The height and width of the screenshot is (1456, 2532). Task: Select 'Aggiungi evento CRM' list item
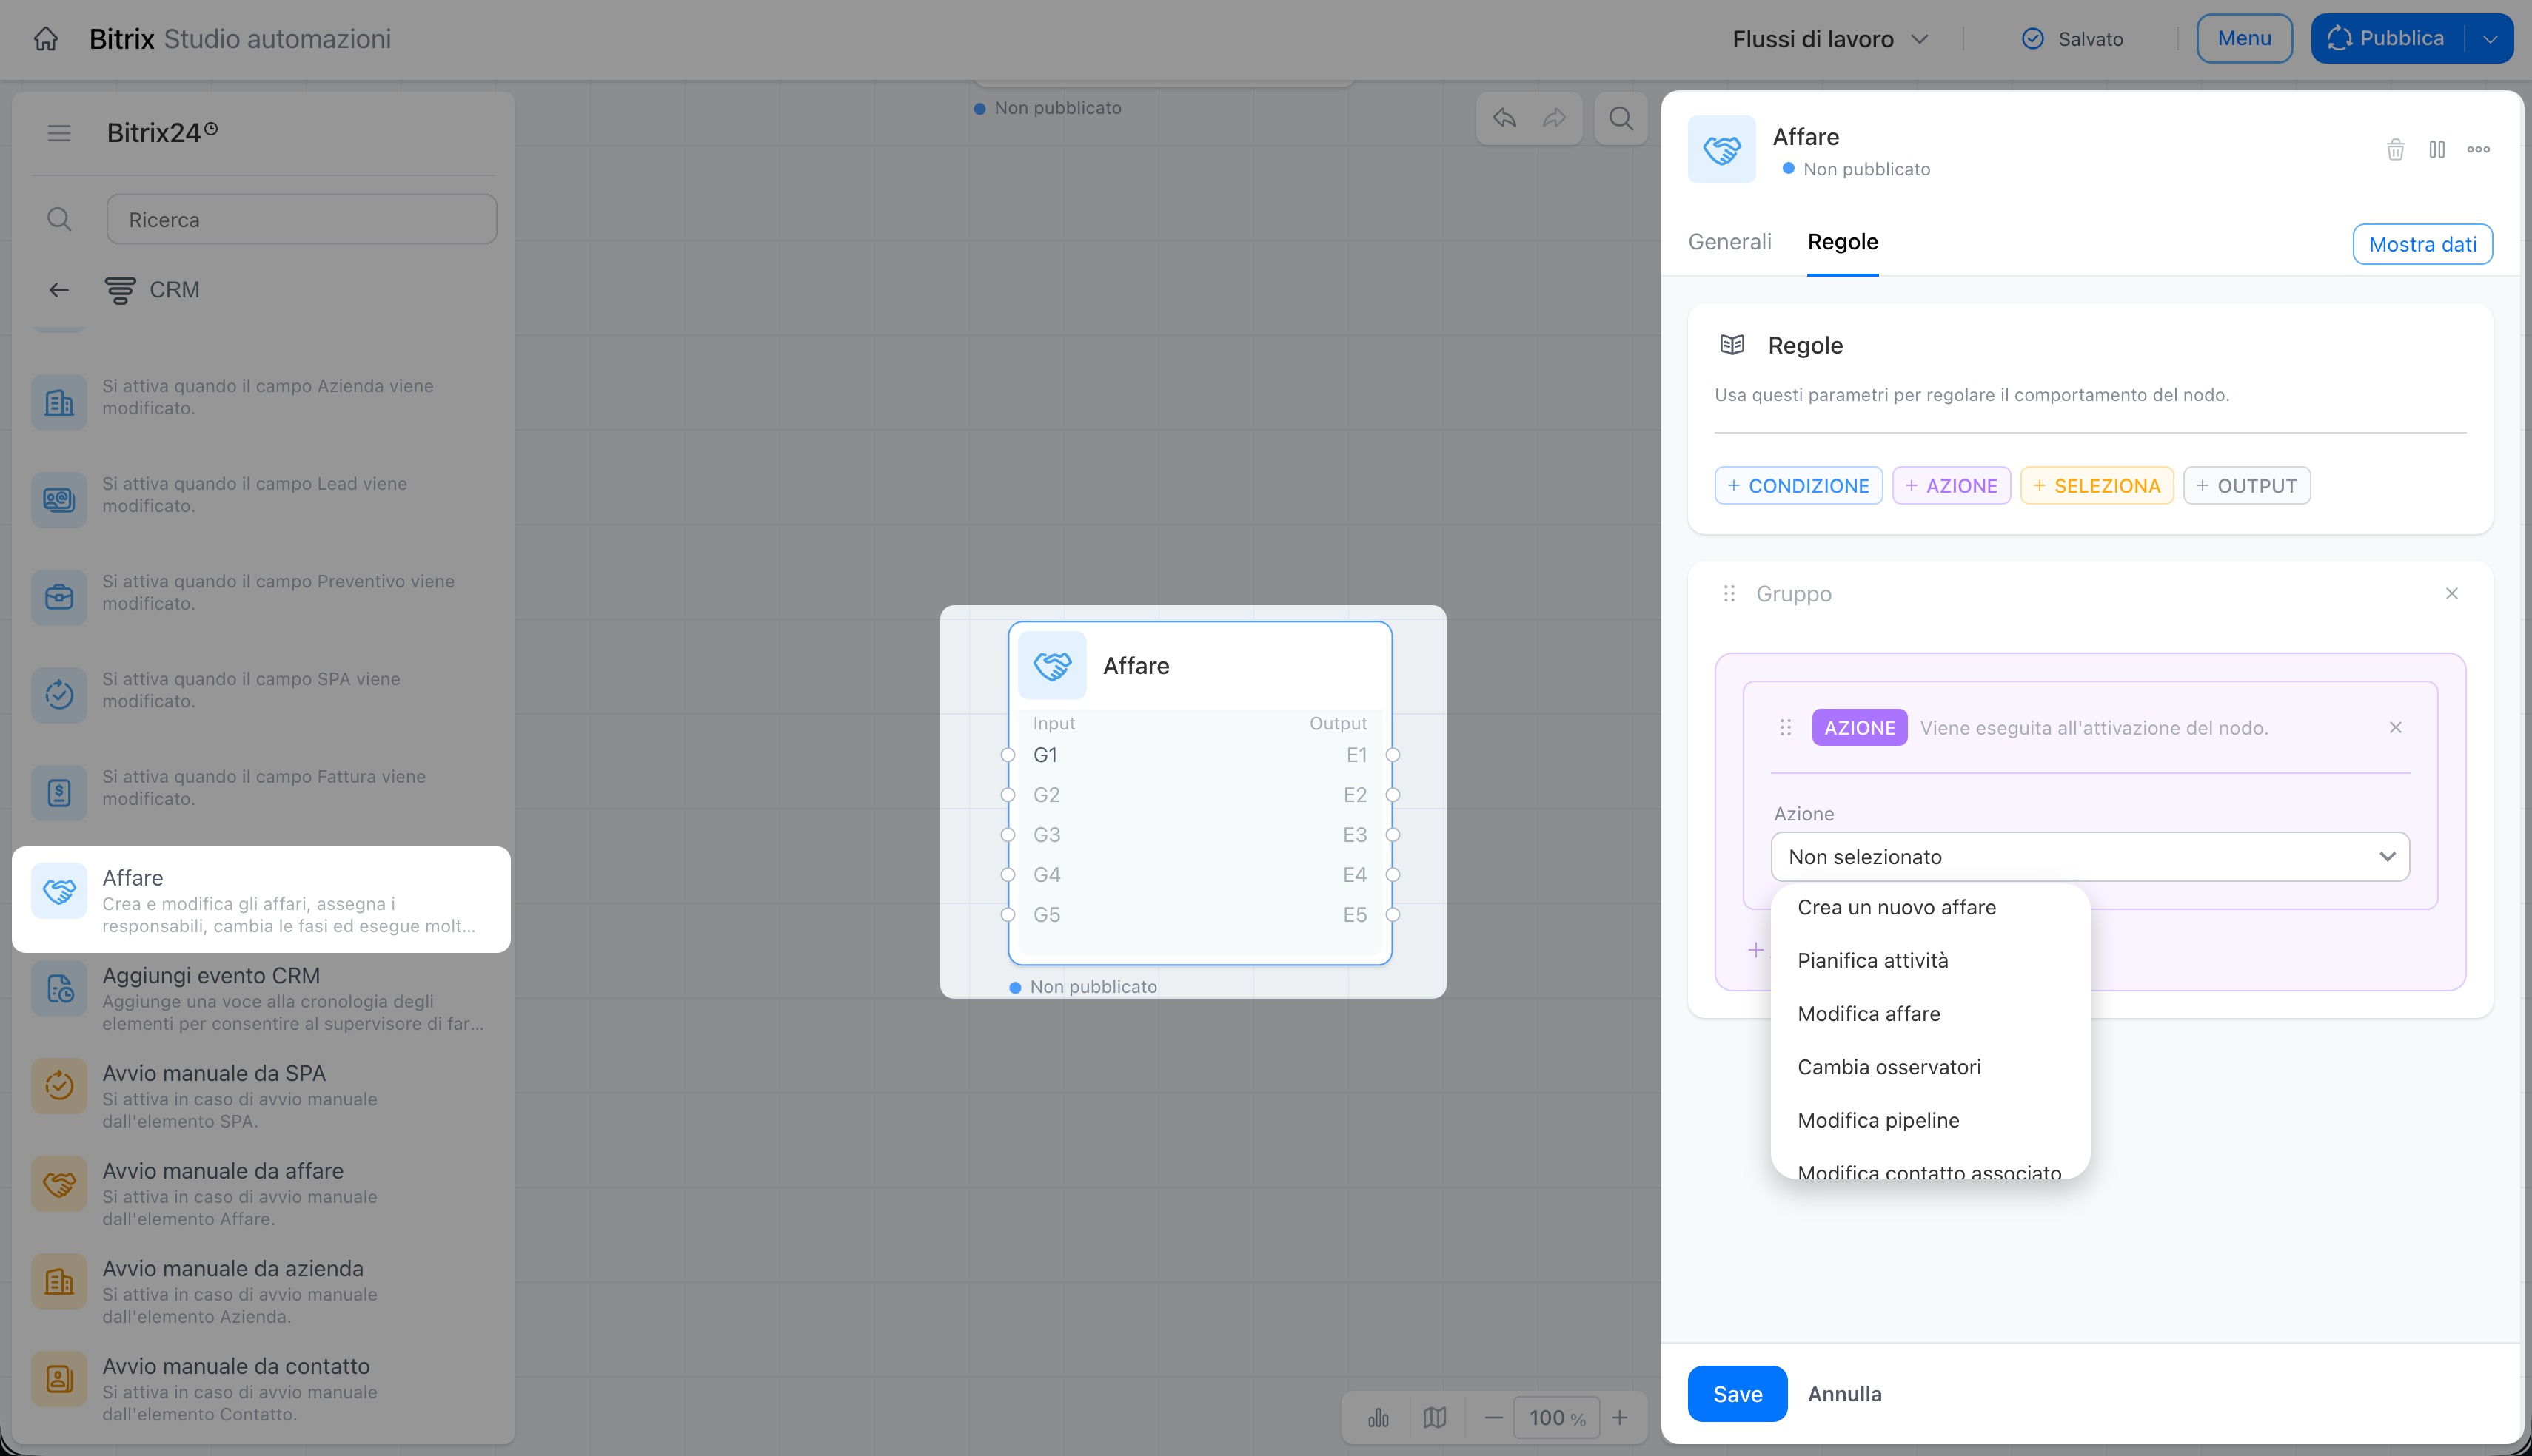tap(261, 998)
